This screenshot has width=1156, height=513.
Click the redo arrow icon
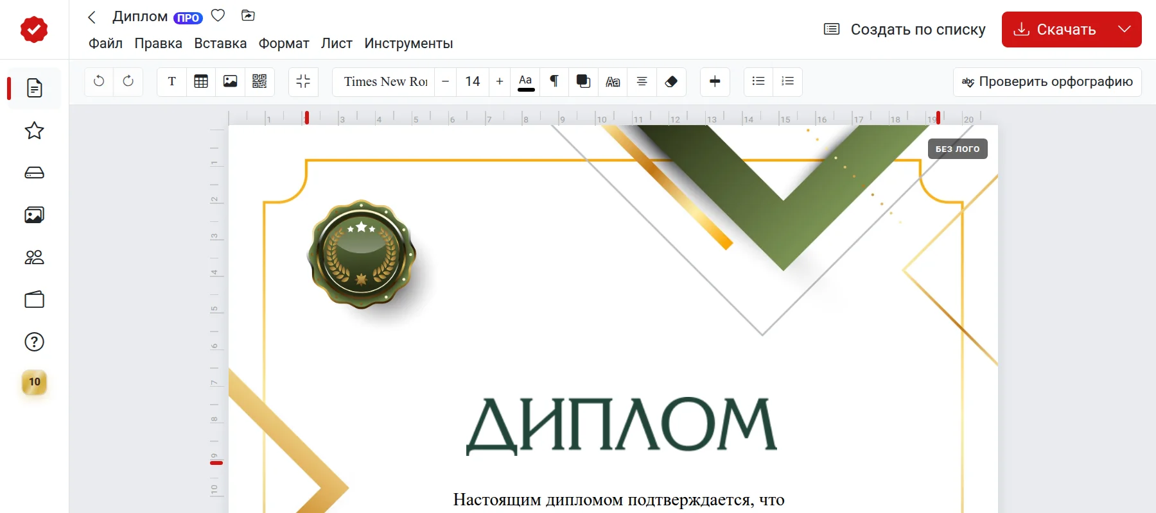[x=128, y=81]
